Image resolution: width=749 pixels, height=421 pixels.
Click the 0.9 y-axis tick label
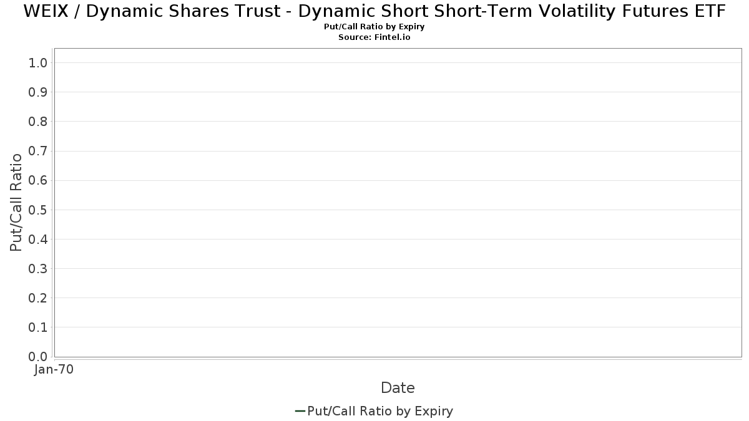38,92
